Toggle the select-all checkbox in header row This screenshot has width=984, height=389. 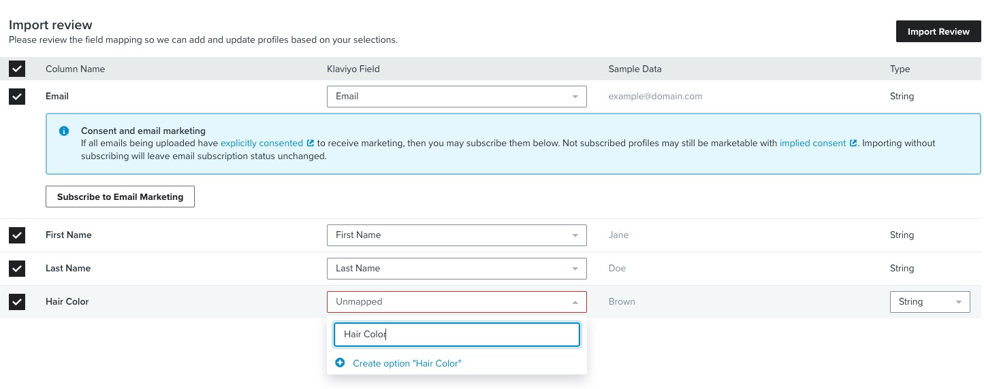[17, 69]
